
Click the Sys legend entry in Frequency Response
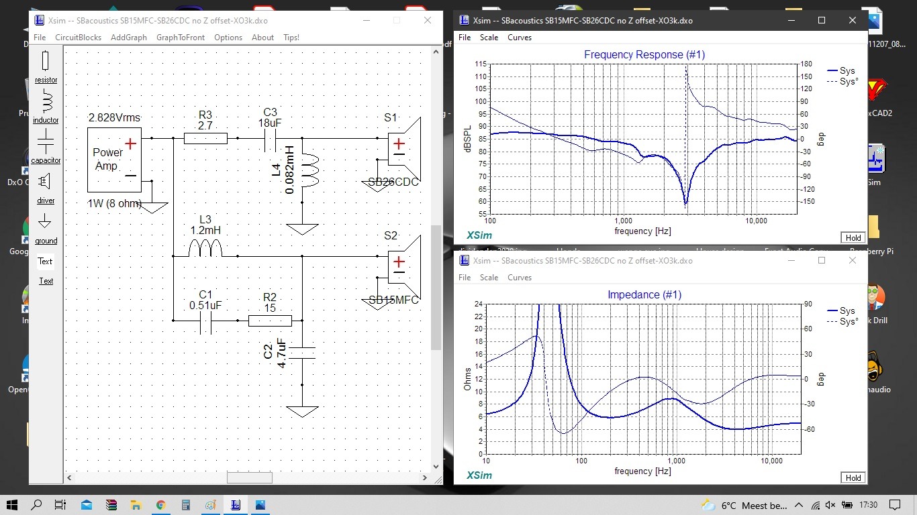pos(841,70)
